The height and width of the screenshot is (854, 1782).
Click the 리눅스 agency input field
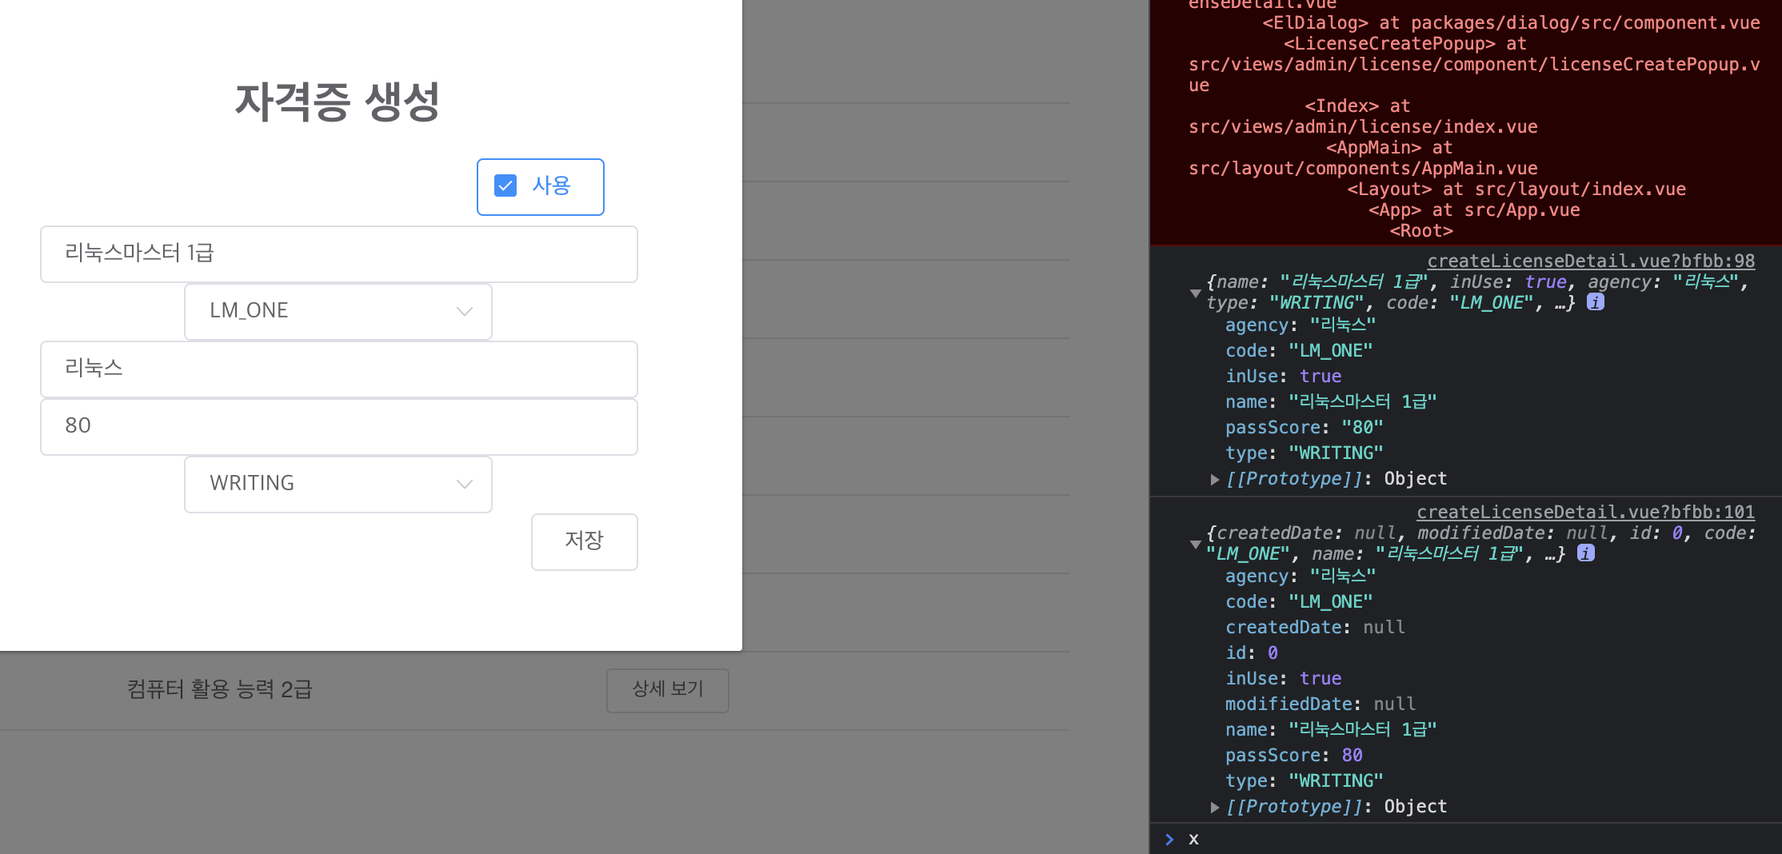339,369
